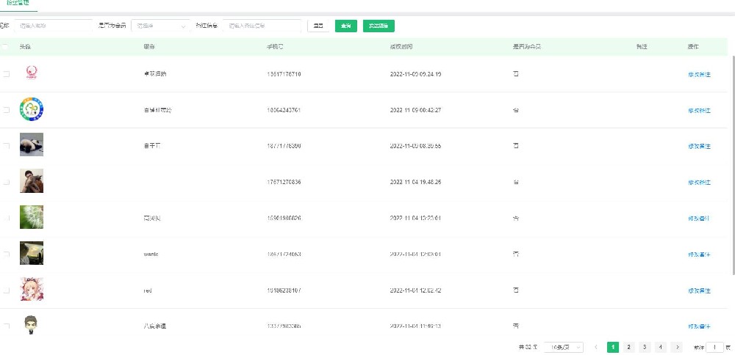The height and width of the screenshot is (355, 735).
Task: Check the row with phone 13517176710
Action: (7, 74)
